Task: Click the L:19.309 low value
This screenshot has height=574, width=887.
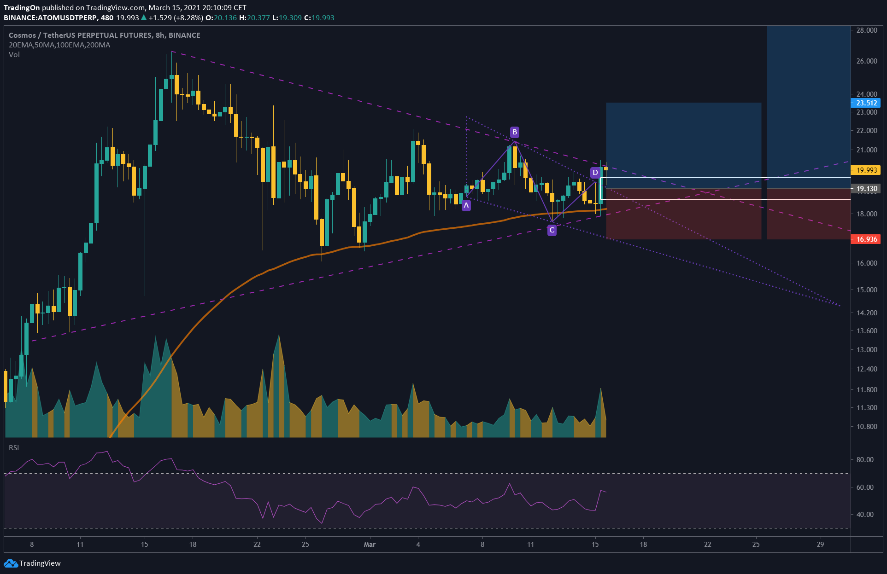Action: (287, 17)
